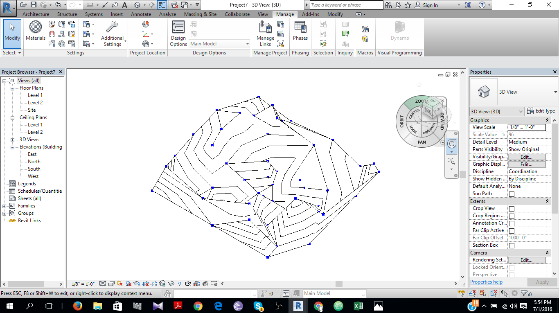Turn on the Sun Path checkbox

point(512,194)
